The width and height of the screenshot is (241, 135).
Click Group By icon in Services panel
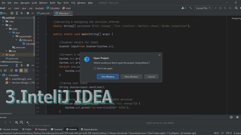17,122
